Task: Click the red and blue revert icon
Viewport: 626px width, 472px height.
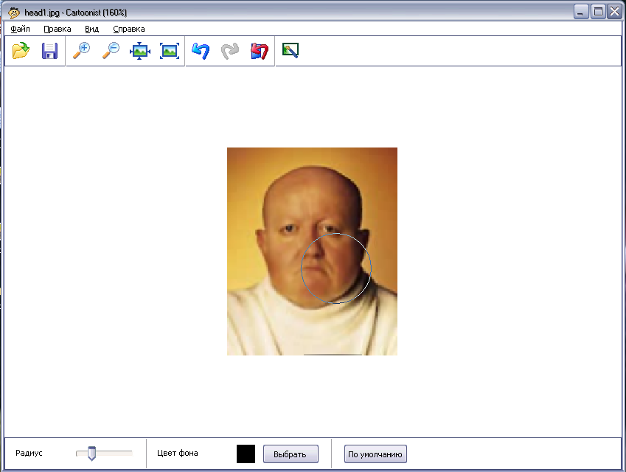Action: [260, 51]
